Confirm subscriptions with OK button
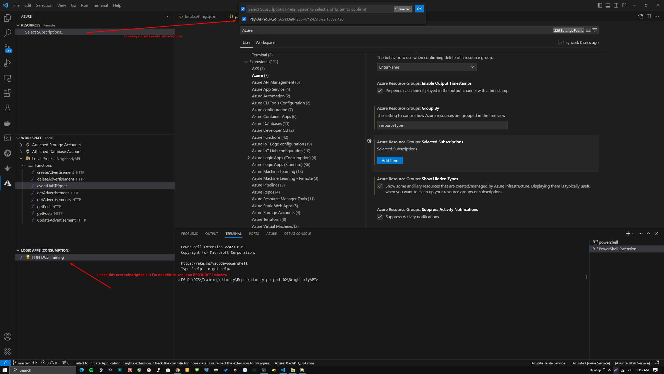The height and width of the screenshot is (374, 664). pos(419,9)
